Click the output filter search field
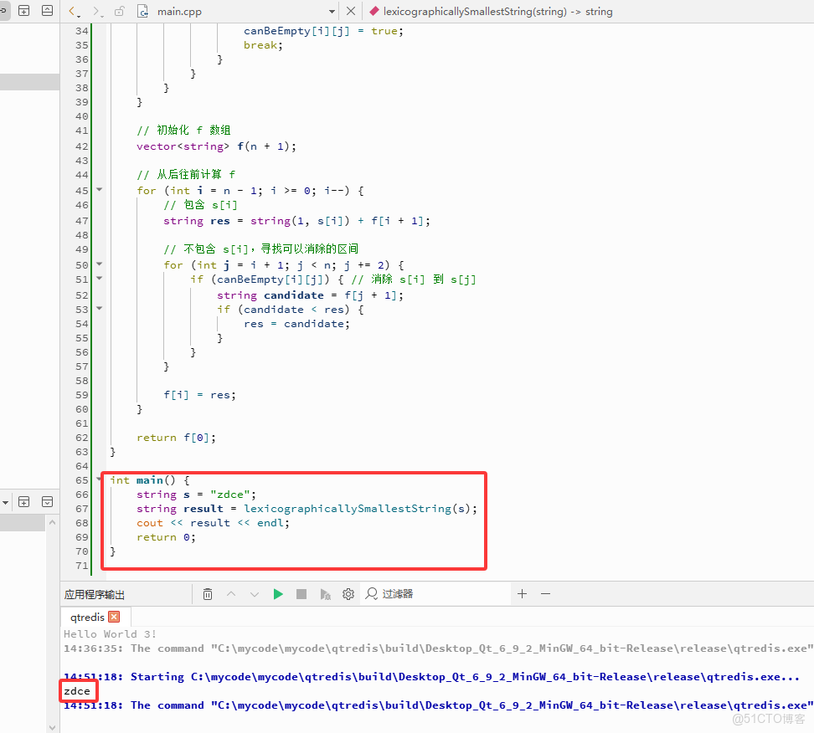This screenshot has height=733, width=814. pyautogui.click(x=436, y=594)
